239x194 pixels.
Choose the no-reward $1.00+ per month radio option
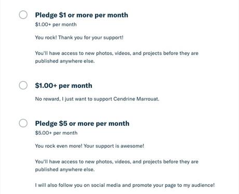[x=23, y=85]
